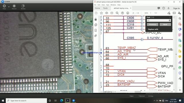Open the notifications bell icon
The height and width of the screenshot is (103, 184).
point(168,8)
